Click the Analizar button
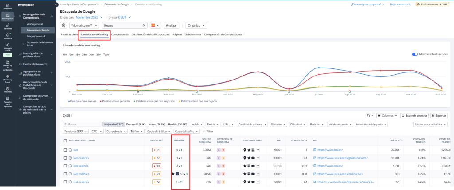The image size is (454, 190). click(171, 25)
